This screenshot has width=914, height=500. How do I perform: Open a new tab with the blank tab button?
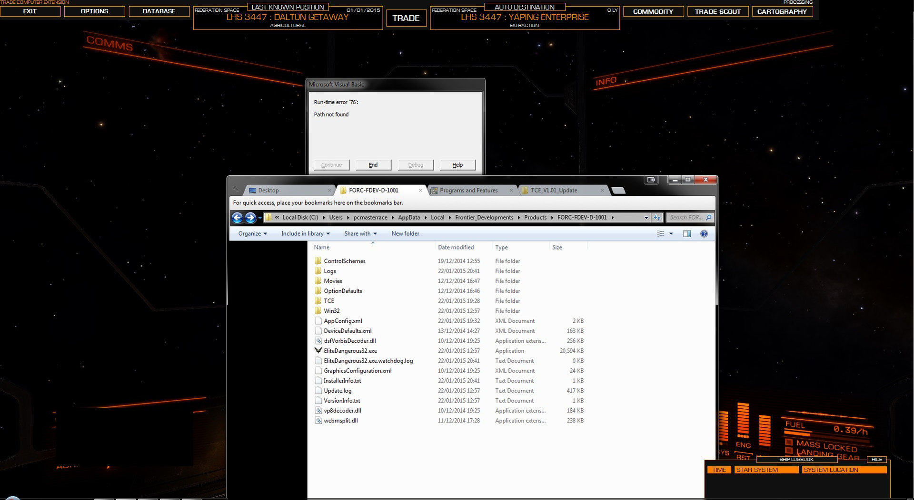pyautogui.click(x=618, y=191)
